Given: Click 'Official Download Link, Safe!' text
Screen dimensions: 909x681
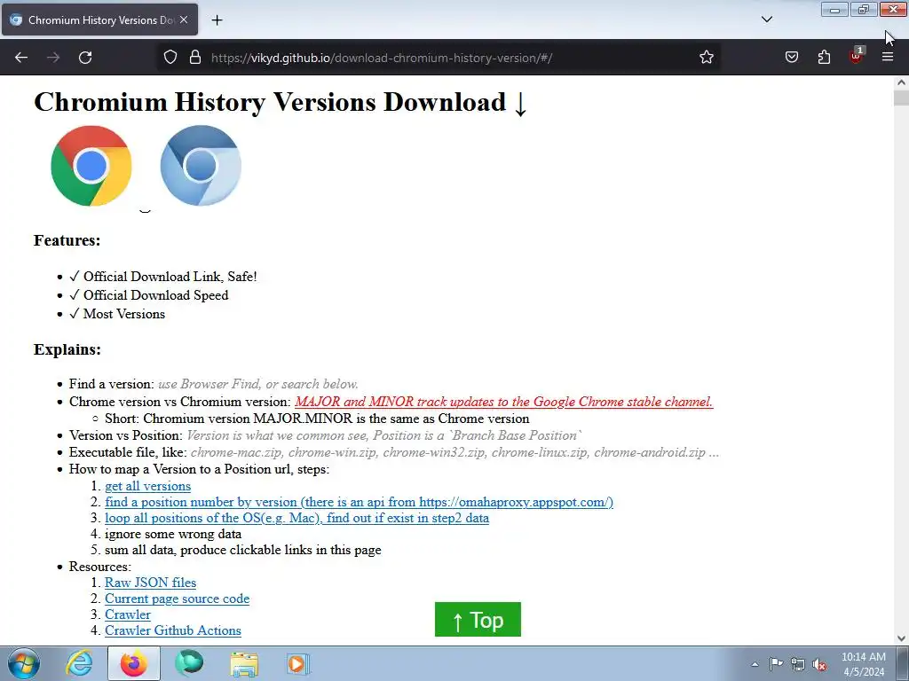Looking at the screenshot, I should click(x=170, y=277).
